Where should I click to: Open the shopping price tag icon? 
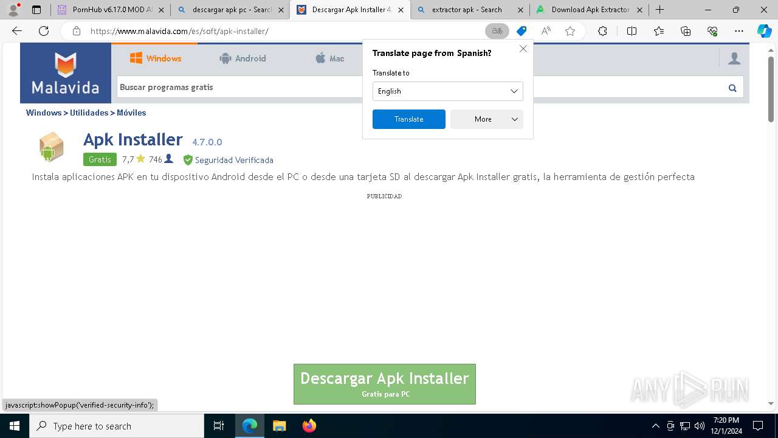[522, 31]
